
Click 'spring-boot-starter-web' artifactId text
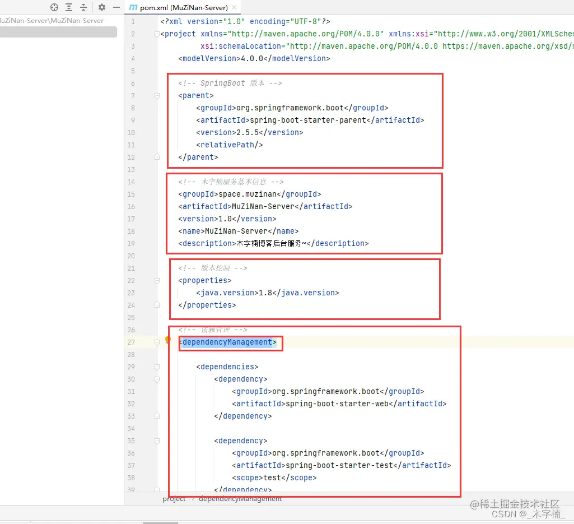pos(337,404)
